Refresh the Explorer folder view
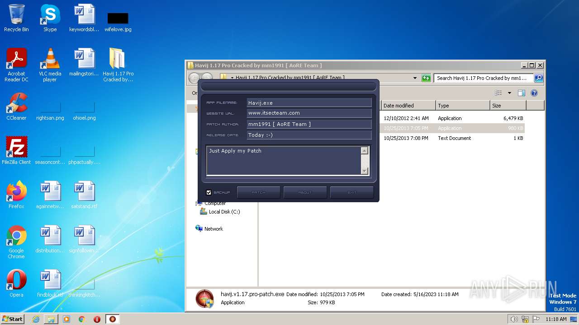The width and height of the screenshot is (579, 325). pyautogui.click(x=426, y=78)
